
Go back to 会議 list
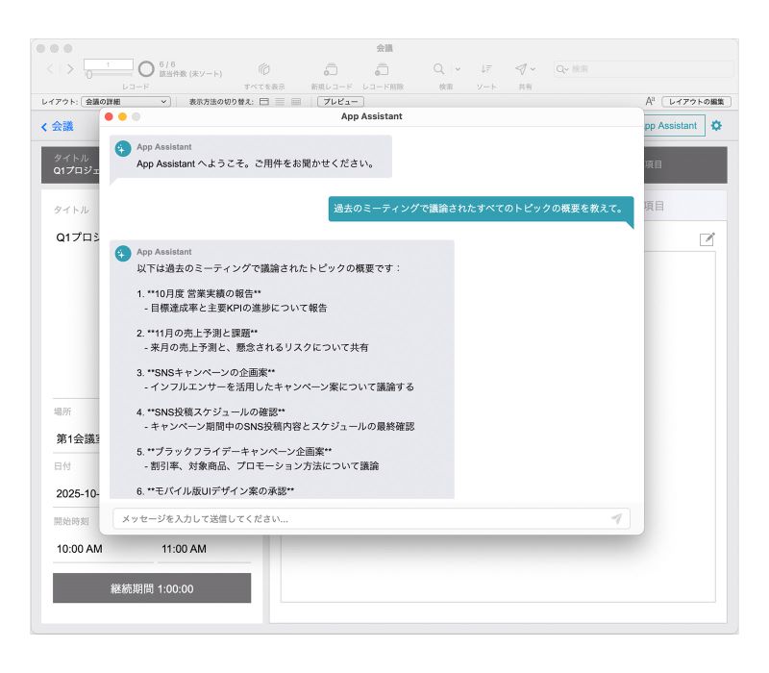click(57, 126)
